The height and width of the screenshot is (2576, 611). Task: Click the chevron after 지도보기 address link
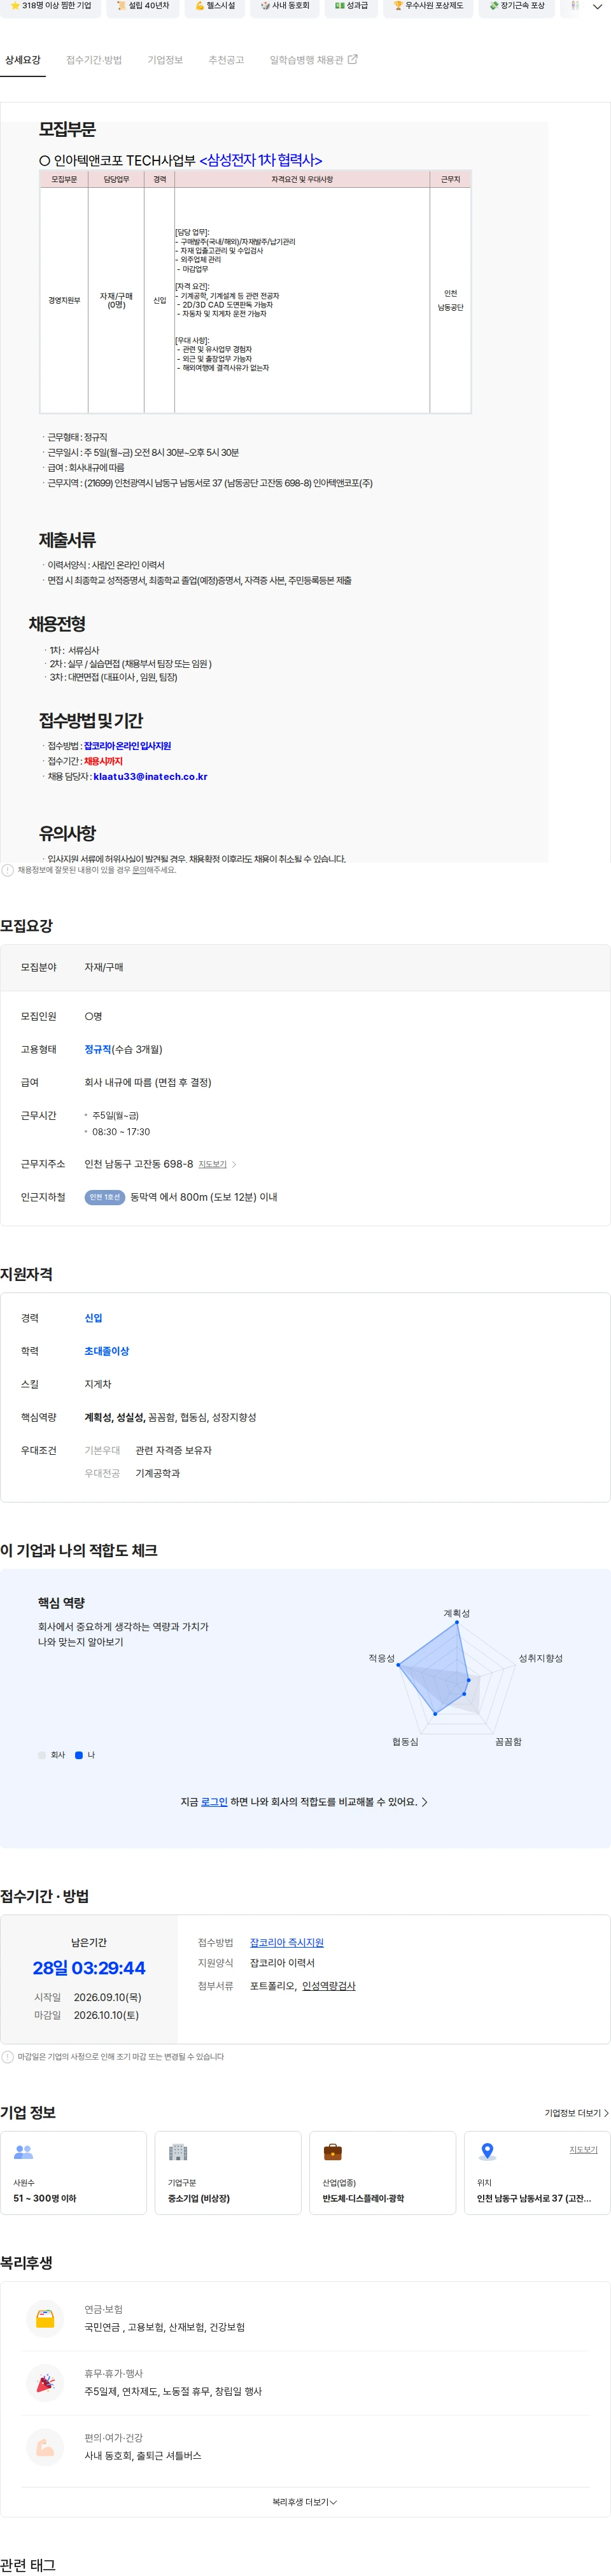(234, 1164)
